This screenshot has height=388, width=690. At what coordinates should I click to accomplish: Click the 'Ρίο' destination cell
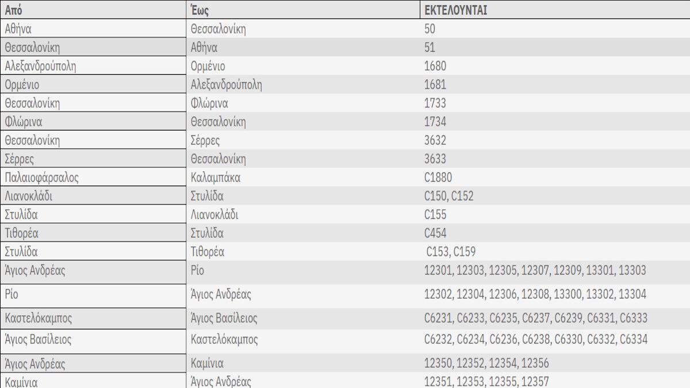197,270
